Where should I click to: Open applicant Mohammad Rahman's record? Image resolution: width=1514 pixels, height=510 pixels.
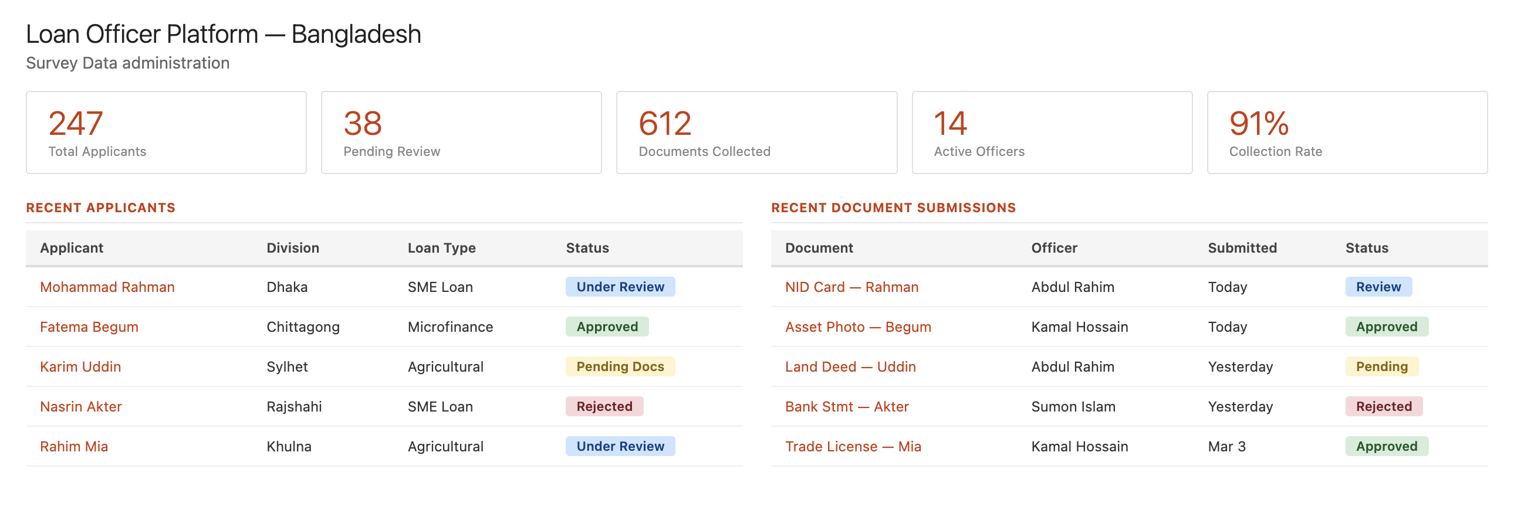pos(107,287)
